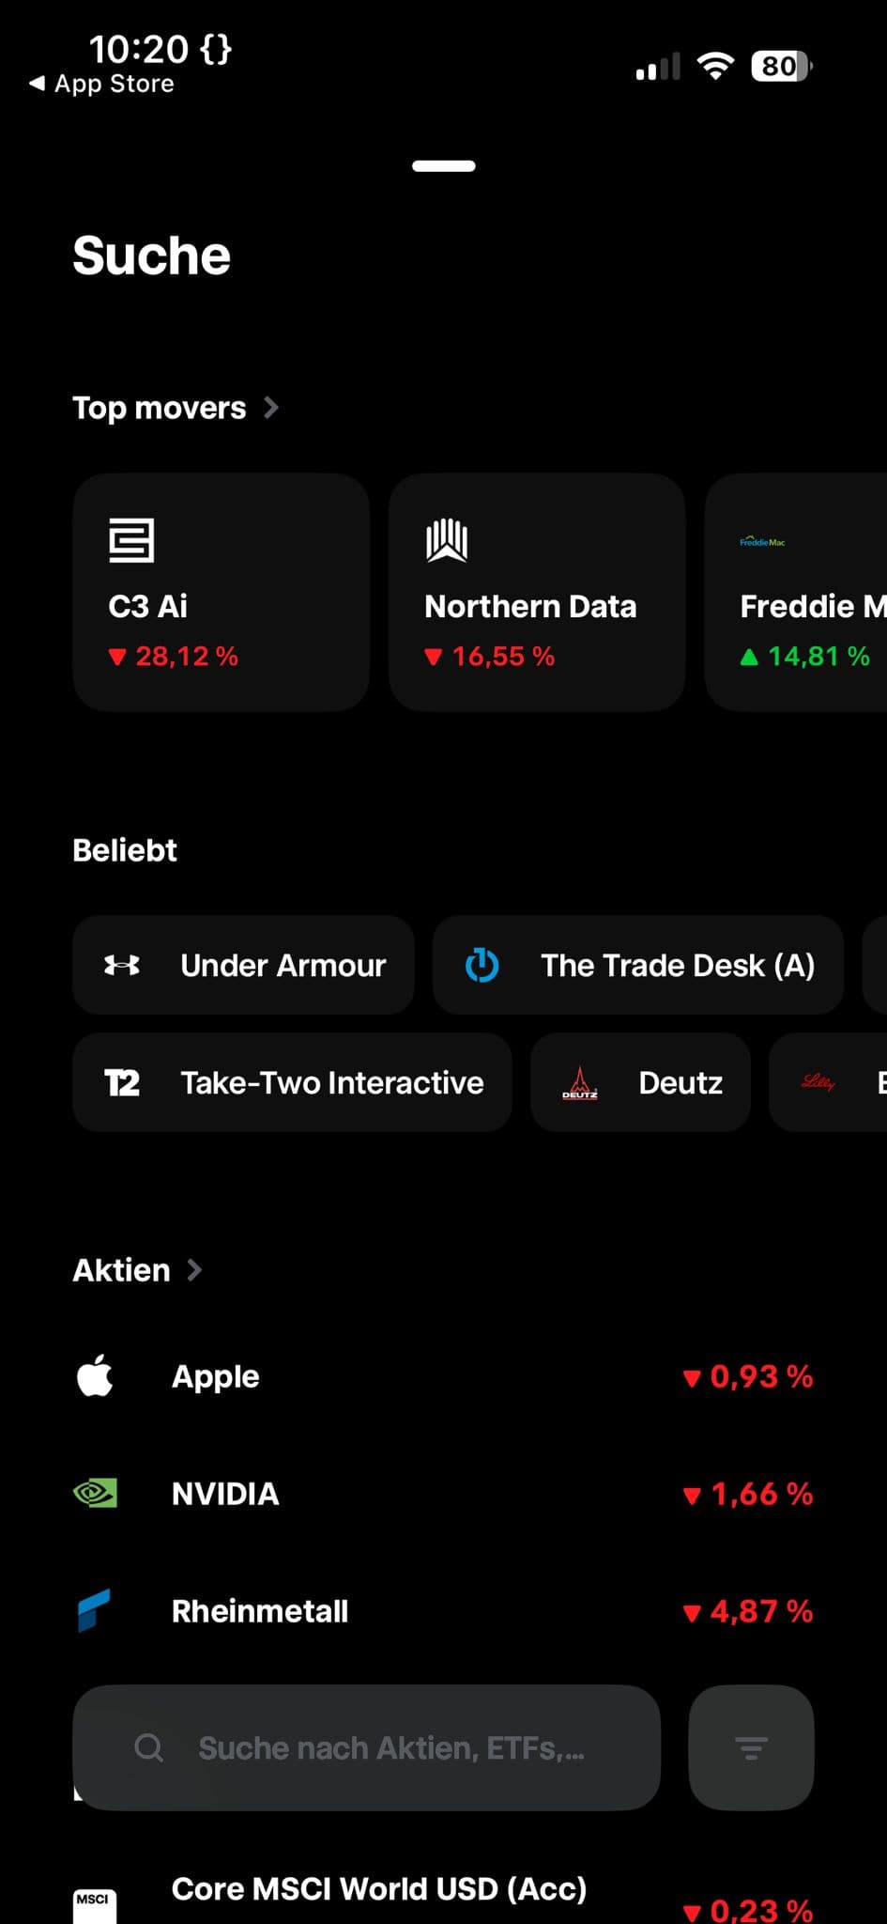The image size is (887, 1924).
Task: Select the Take-Two Interactive chip
Action: pyautogui.click(x=292, y=1082)
